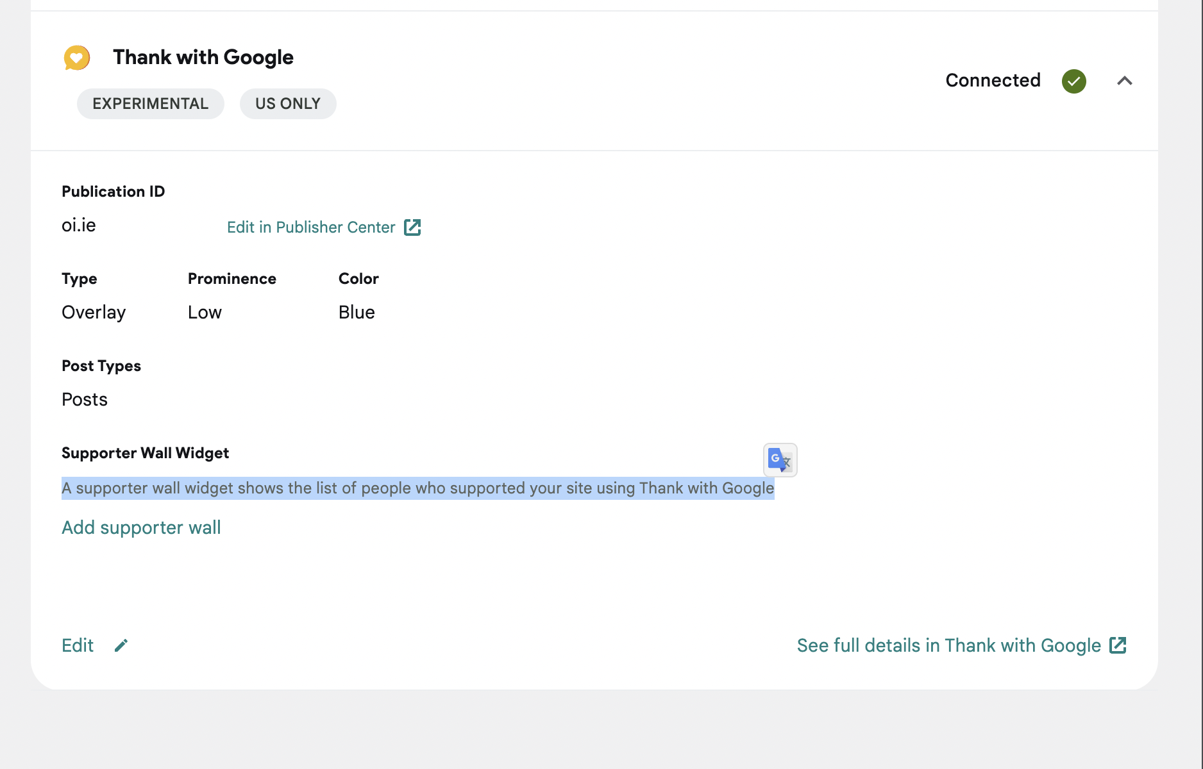Click the Post Types label
The image size is (1203, 769).
pyautogui.click(x=101, y=366)
